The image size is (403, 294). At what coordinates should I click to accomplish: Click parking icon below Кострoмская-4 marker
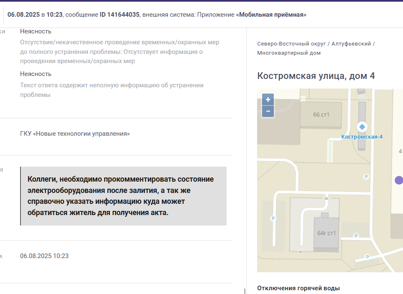(x=366, y=177)
